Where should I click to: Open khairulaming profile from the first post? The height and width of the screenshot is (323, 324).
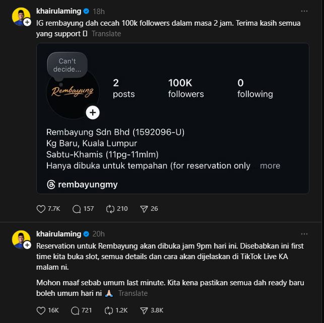tap(59, 11)
